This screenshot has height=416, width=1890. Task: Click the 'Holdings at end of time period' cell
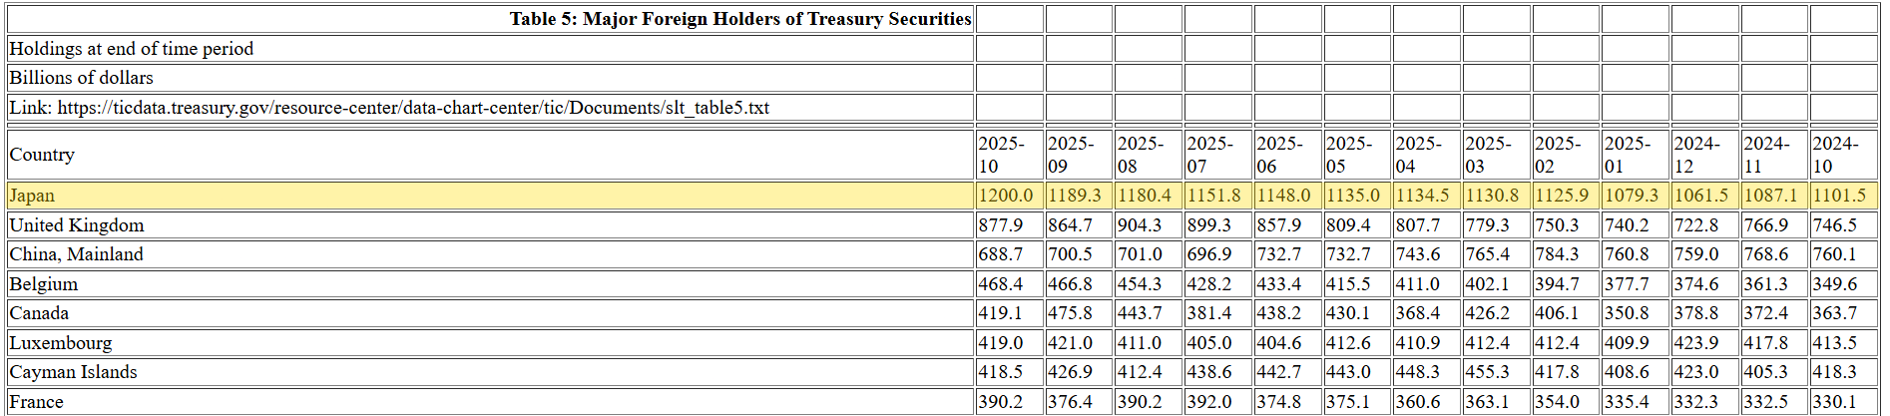pos(131,49)
